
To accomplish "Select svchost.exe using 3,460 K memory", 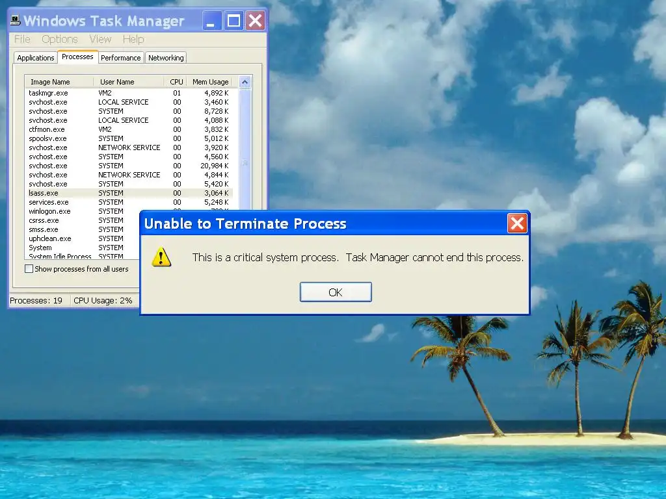I will click(x=129, y=102).
